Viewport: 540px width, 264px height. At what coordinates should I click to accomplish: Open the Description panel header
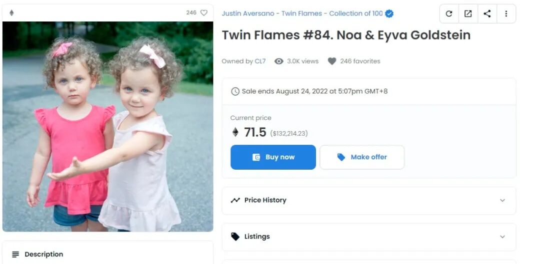tap(44, 254)
